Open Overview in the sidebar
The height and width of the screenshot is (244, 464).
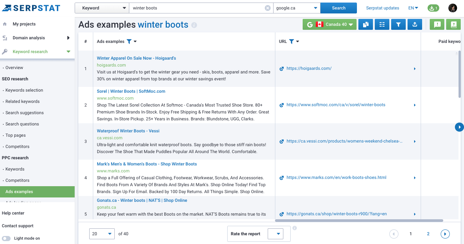click(x=14, y=68)
